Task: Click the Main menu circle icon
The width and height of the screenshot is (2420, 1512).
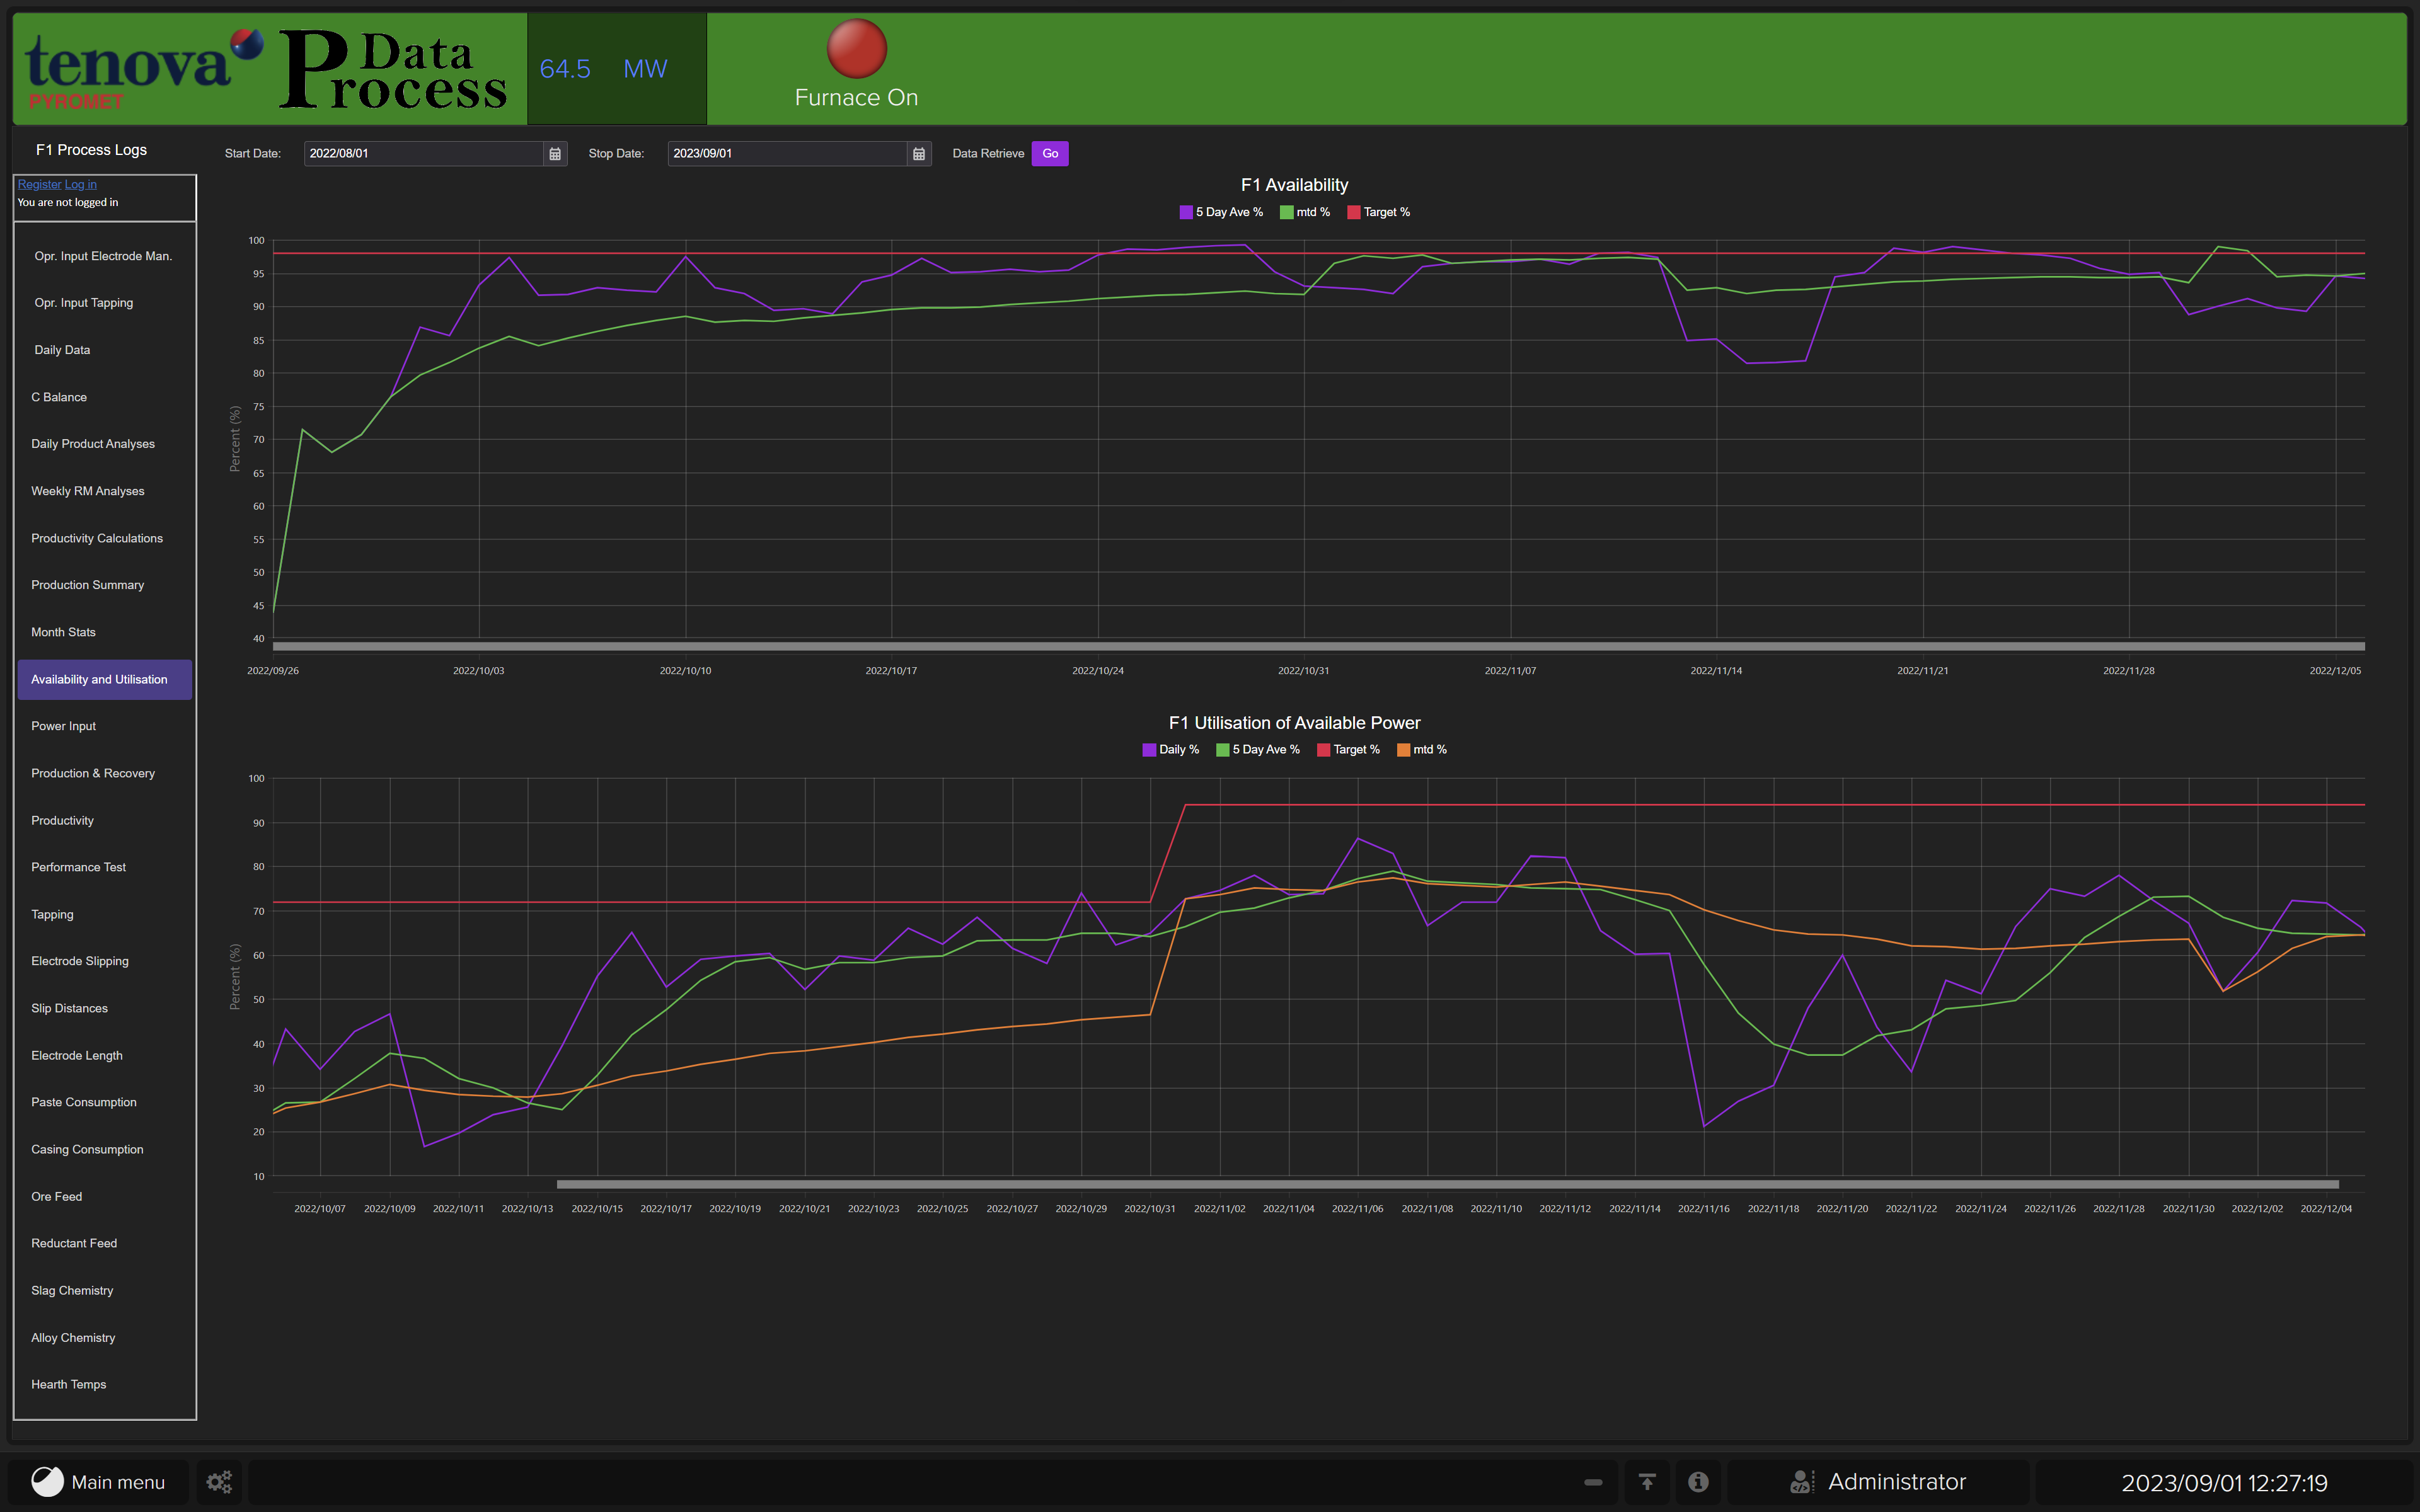Action: tap(47, 1481)
